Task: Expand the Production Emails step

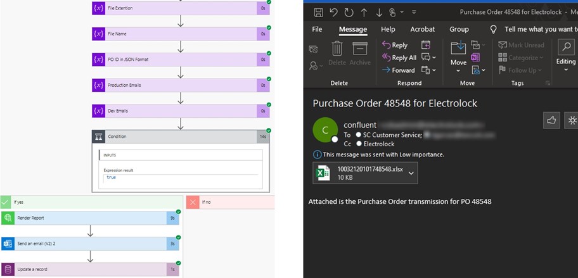Action: click(181, 85)
